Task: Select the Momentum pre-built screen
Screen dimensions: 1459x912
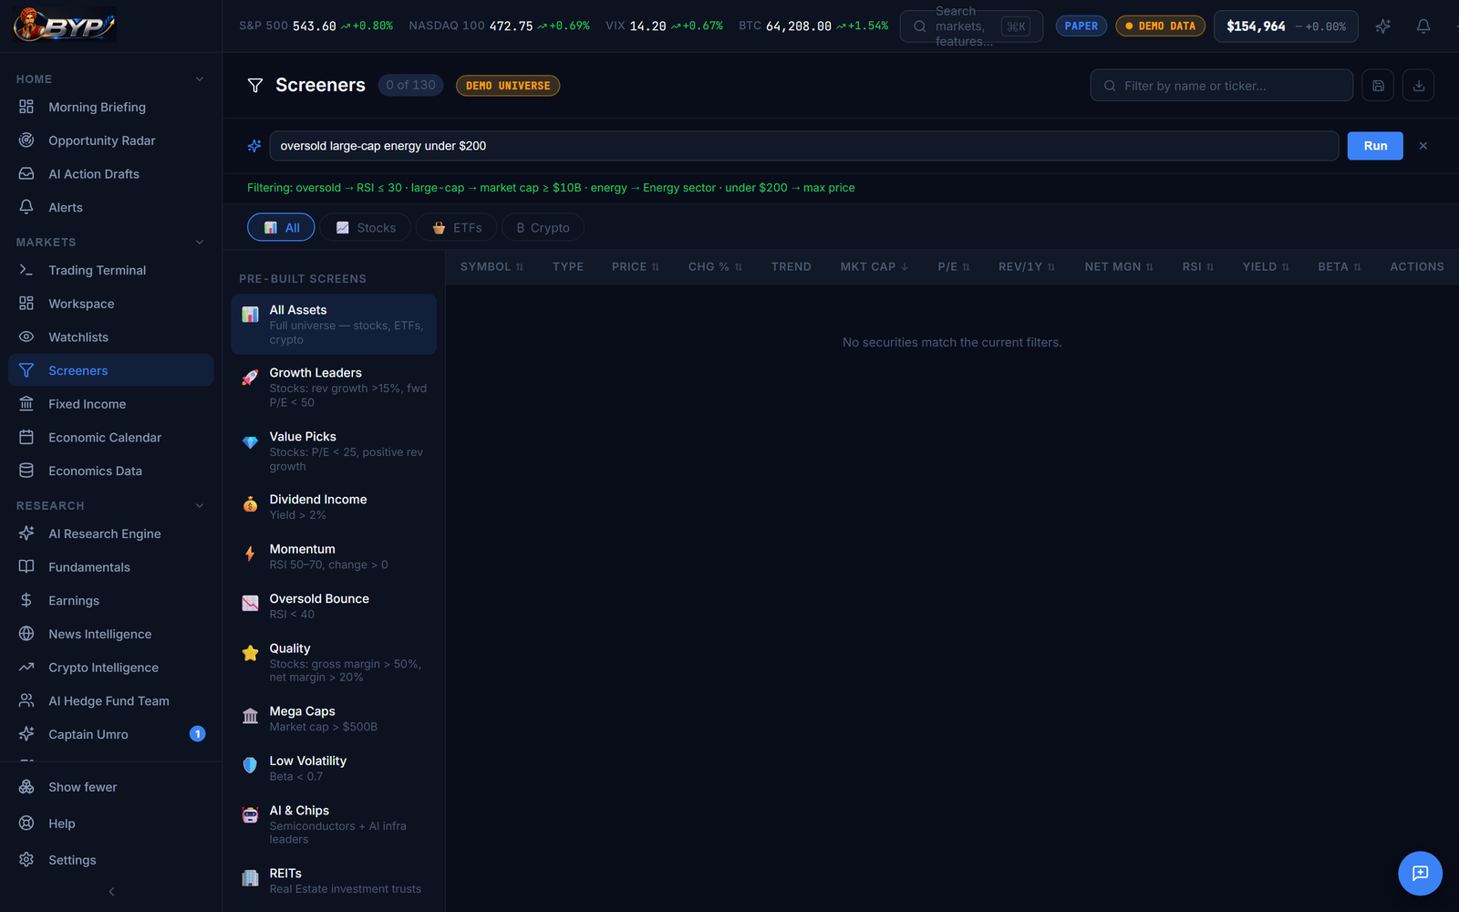Action: pyautogui.click(x=334, y=556)
